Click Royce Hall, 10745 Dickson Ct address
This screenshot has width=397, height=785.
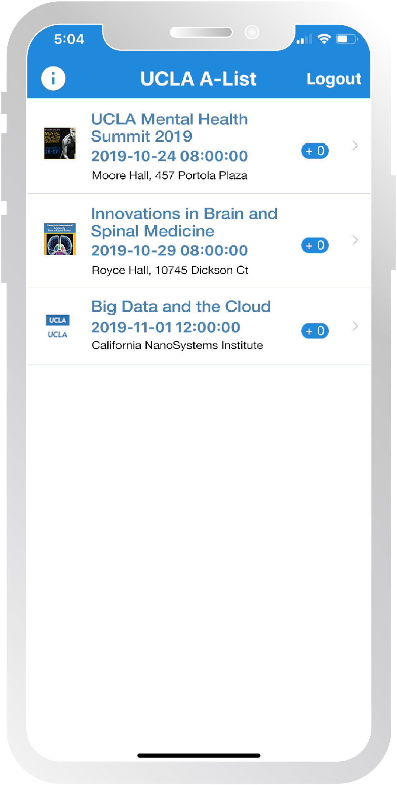170,270
